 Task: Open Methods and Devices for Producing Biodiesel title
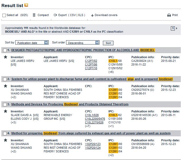click(70, 104)
